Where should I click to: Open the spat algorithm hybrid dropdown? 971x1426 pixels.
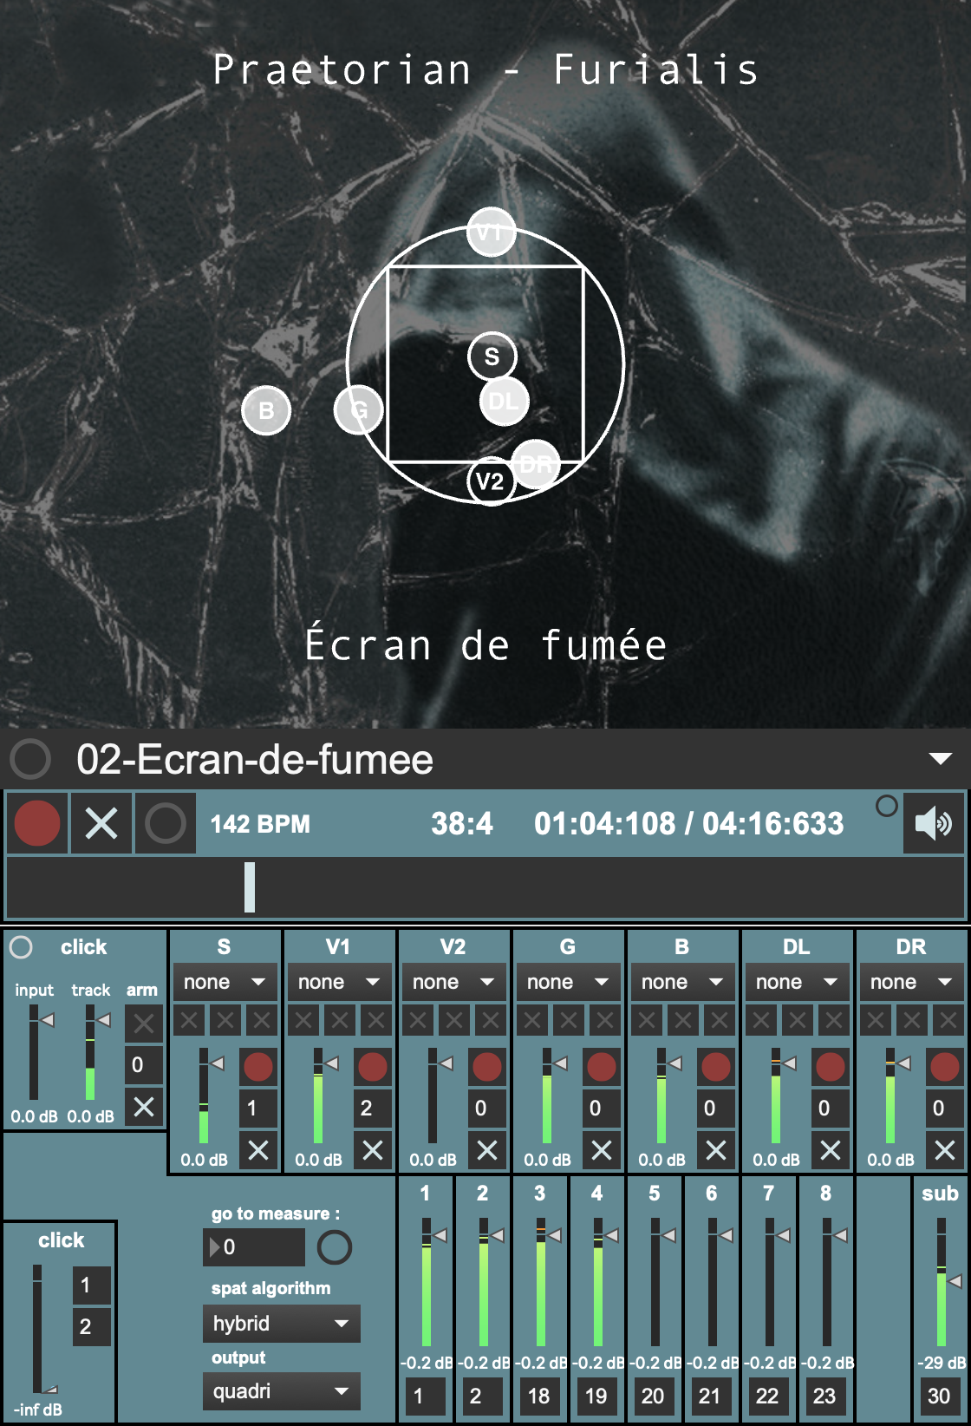point(281,1324)
